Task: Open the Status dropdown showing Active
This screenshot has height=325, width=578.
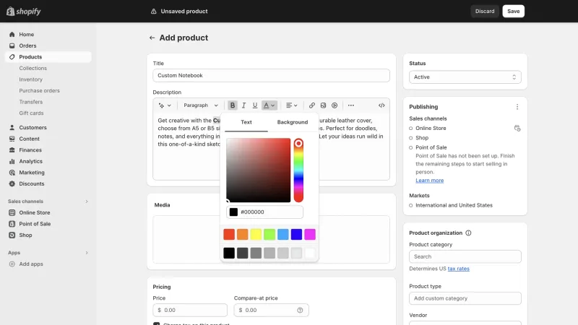Action: (x=465, y=77)
